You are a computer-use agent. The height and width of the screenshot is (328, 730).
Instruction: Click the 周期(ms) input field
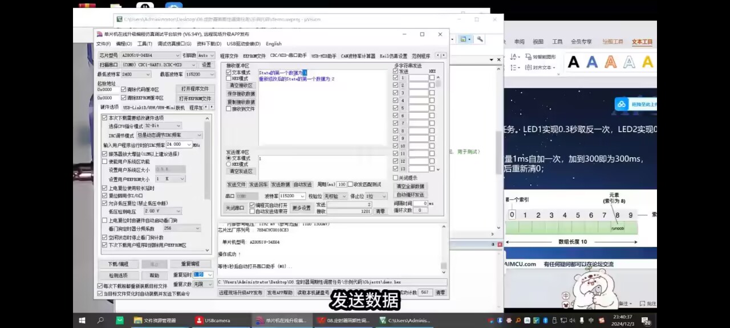pyautogui.click(x=342, y=184)
